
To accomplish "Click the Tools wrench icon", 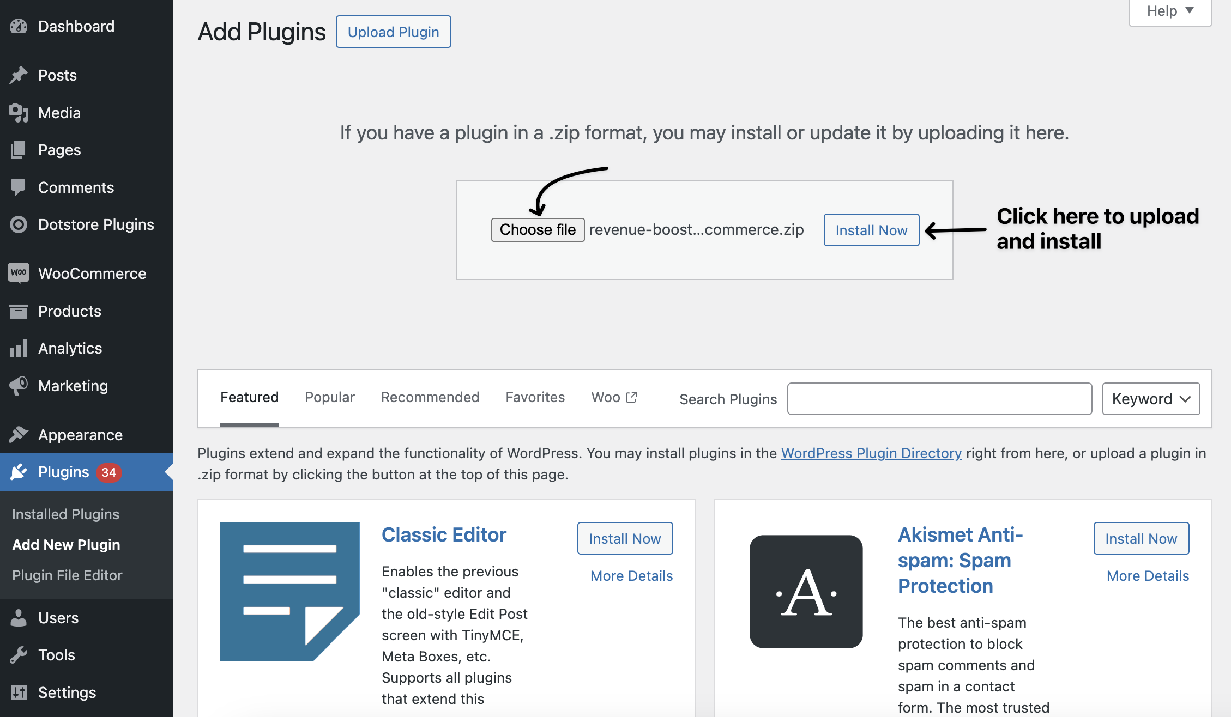I will point(19,655).
